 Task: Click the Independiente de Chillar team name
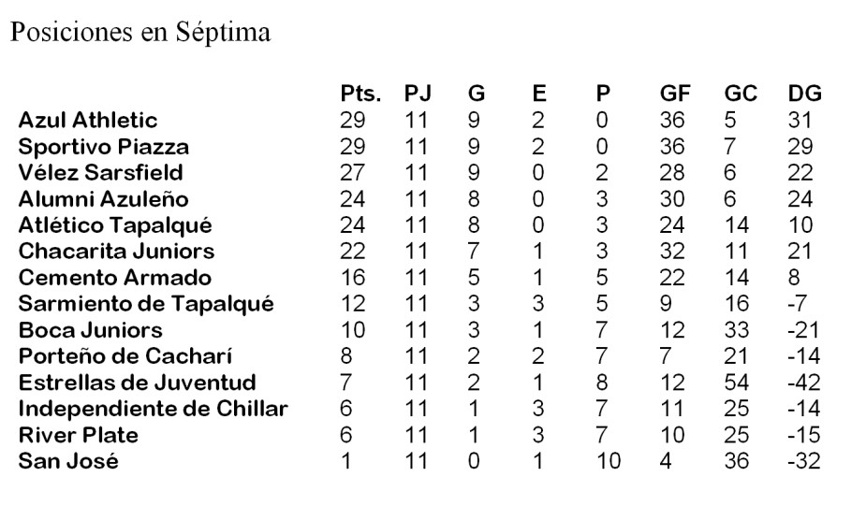(x=154, y=409)
